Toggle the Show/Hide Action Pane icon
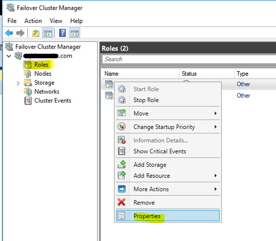This screenshot has width=276, height=241. pos(75,33)
